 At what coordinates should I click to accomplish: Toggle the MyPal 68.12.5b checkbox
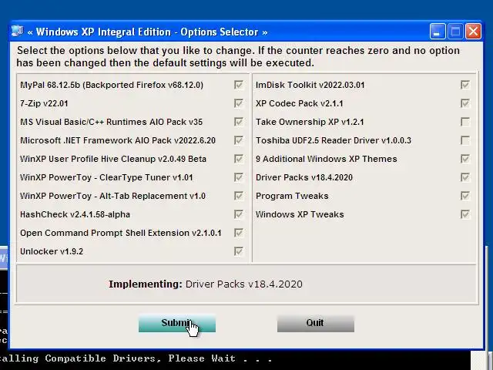click(x=239, y=85)
